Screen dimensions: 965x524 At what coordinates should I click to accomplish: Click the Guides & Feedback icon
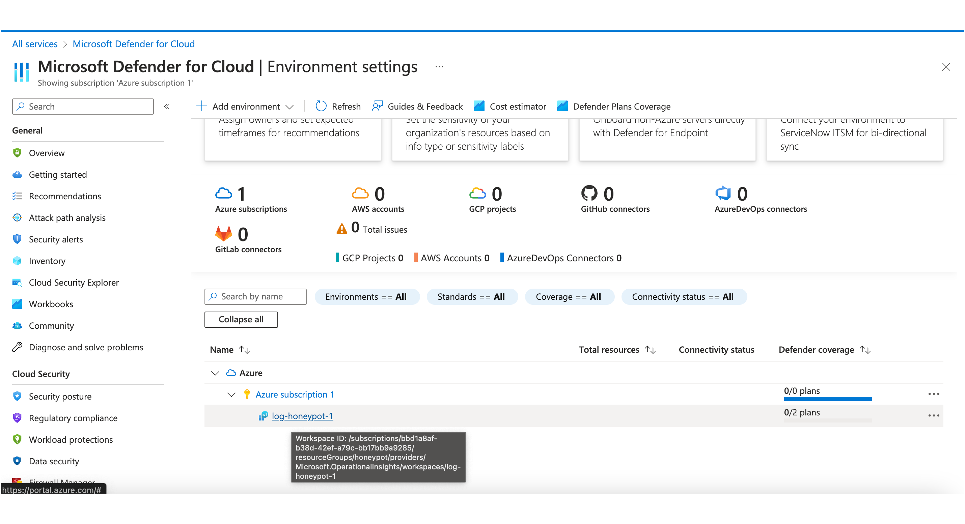point(377,106)
